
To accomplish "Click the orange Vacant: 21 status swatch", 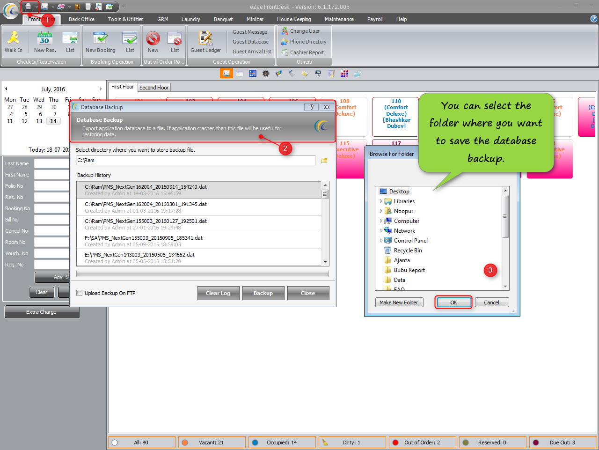I will click(185, 443).
